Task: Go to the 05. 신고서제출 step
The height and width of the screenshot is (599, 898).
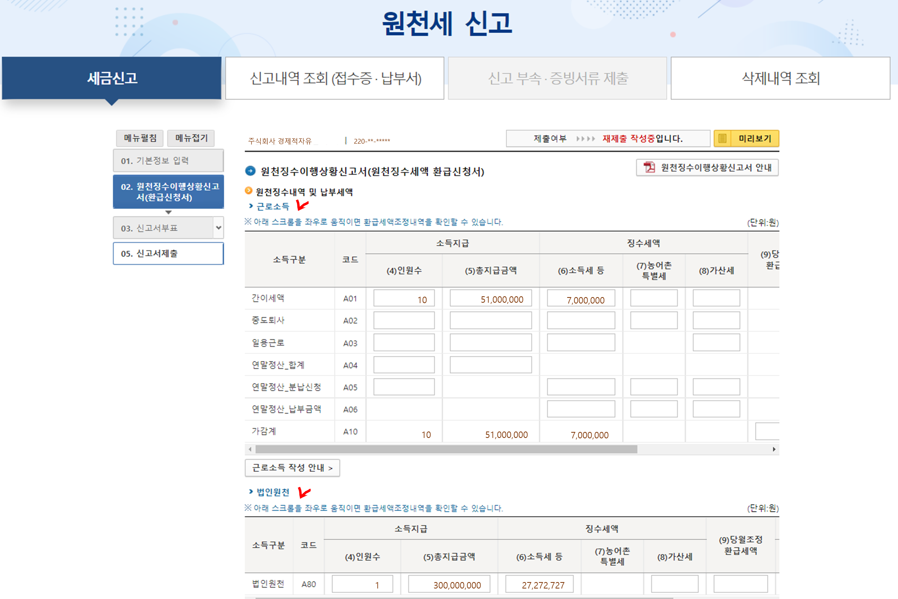Action: (x=168, y=253)
